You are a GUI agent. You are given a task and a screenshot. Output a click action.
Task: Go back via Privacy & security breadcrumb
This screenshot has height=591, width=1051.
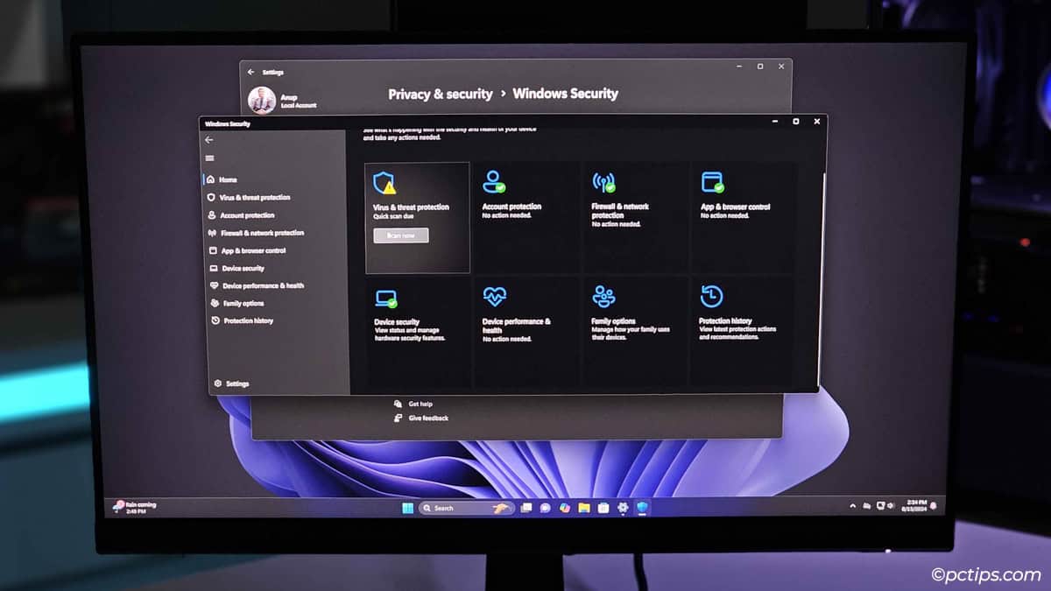pos(441,93)
